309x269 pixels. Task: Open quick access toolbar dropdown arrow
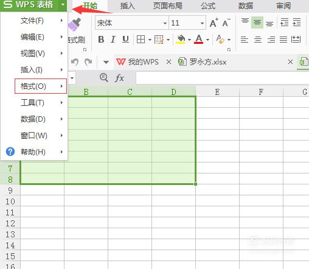coord(106,62)
